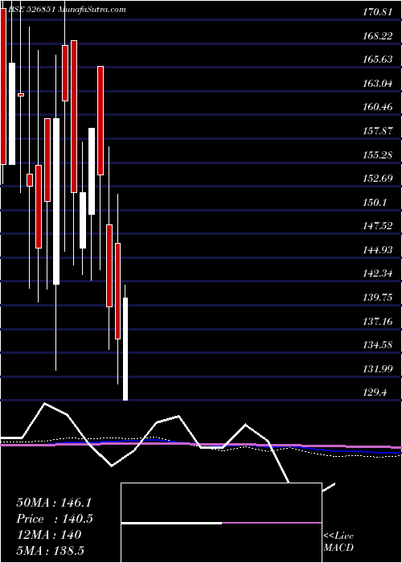The image size is (402, 563).
Task: Click the 137.16 price axis label
Action: (378, 321)
